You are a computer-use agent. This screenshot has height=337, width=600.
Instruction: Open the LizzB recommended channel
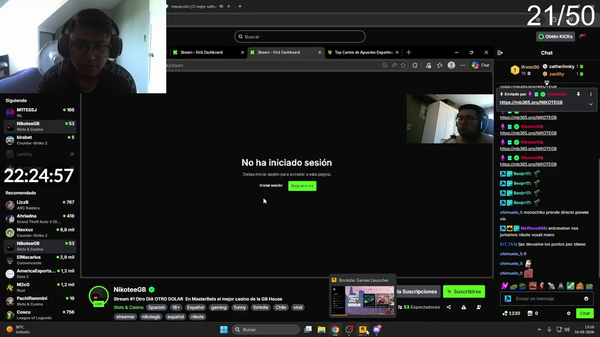coord(40,205)
